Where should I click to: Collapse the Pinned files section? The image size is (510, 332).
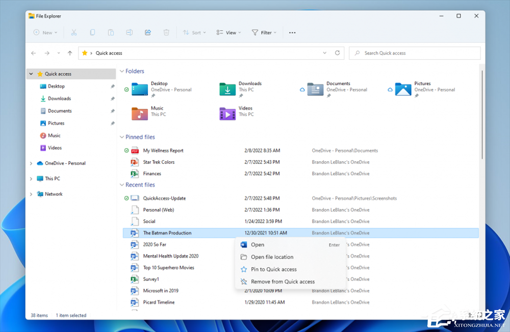click(121, 137)
